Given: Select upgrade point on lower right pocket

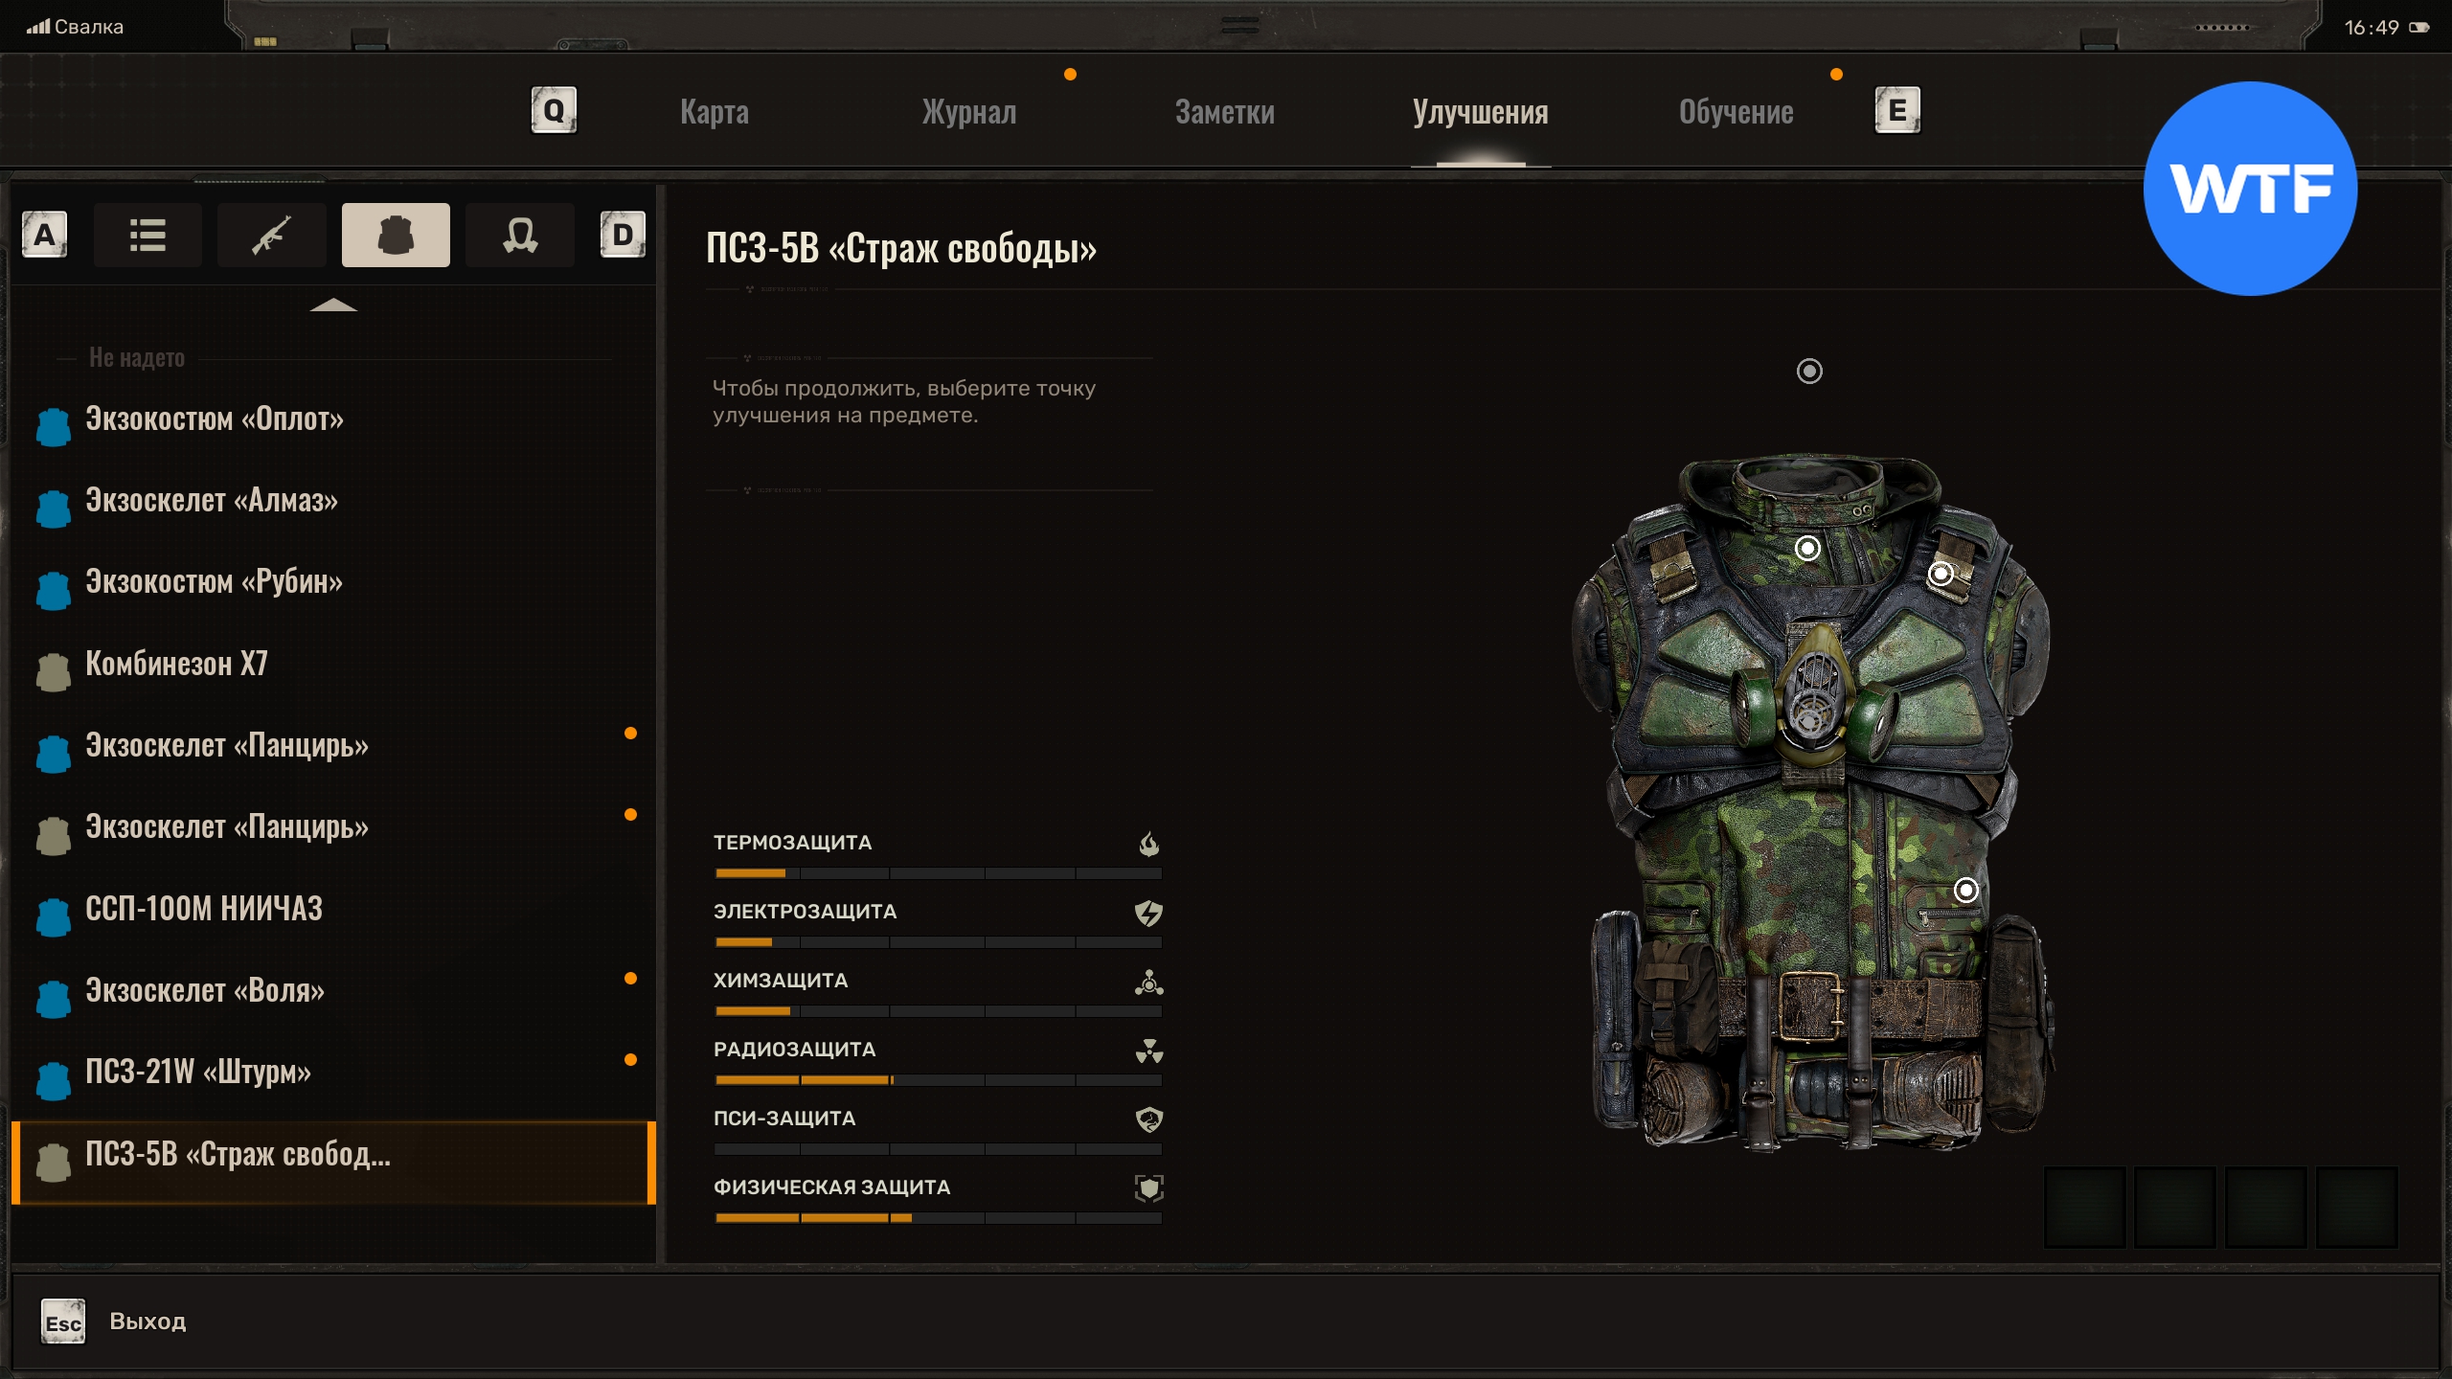Looking at the screenshot, I should 1965,891.
